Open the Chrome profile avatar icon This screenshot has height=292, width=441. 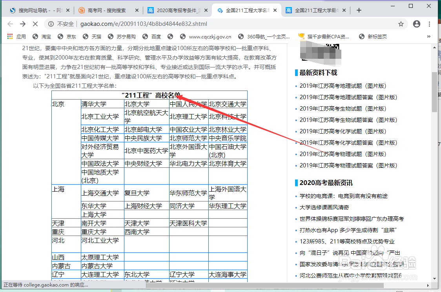coord(417,24)
